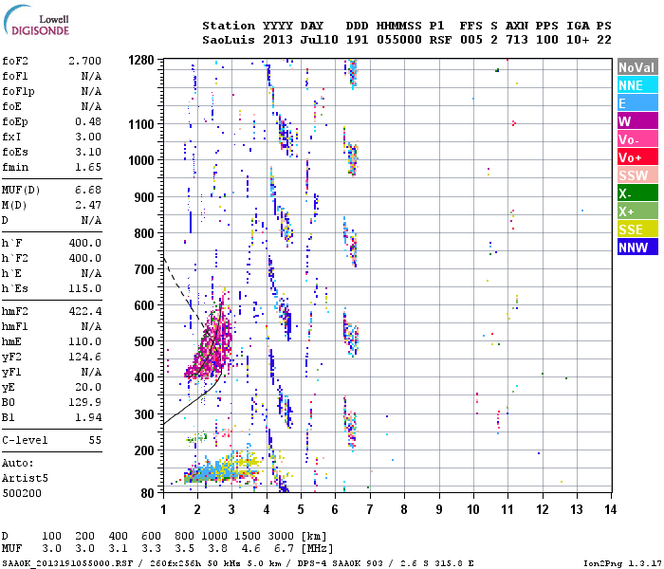Select the year 2013 in header
This screenshot has width=664, height=569.
(x=277, y=40)
